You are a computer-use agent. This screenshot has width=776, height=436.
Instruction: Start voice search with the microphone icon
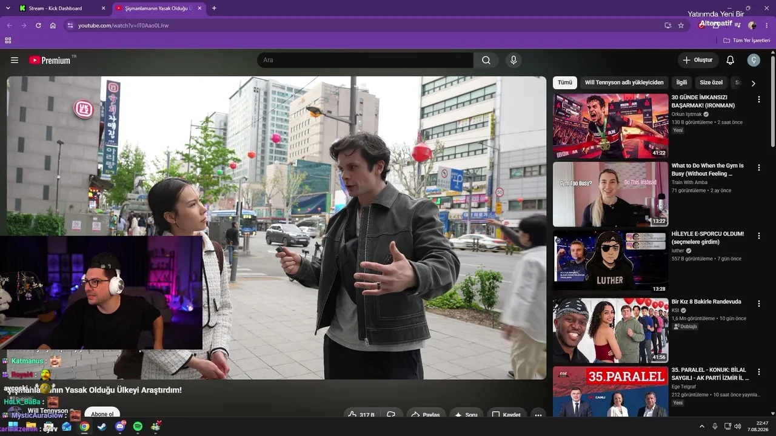click(x=513, y=60)
